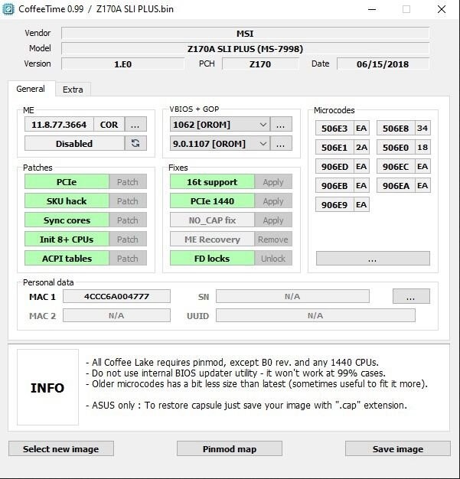The height and width of the screenshot is (479, 460).
Task: Click Patch button next to ACPI tables
Action: click(128, 259)
